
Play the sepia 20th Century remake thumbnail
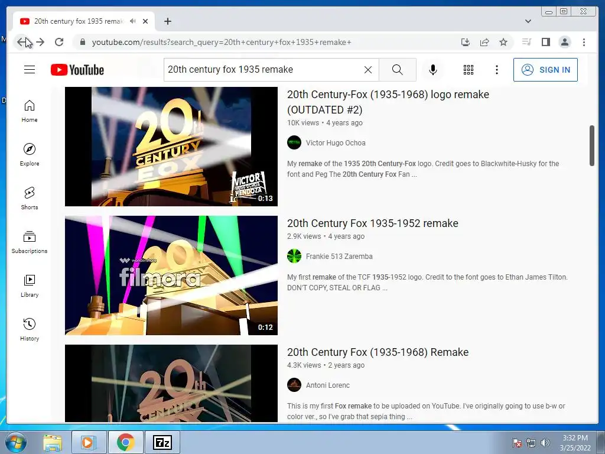tap(171, 383)
